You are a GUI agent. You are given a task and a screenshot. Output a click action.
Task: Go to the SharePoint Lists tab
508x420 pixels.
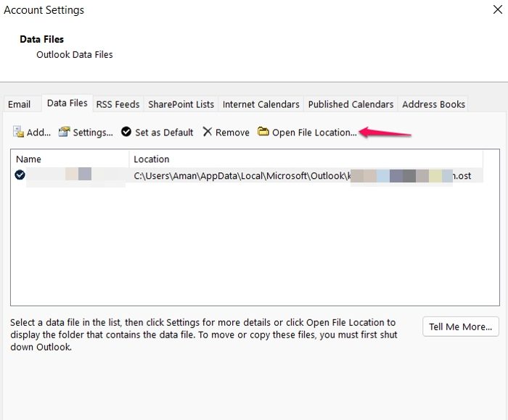pos(181,104)
